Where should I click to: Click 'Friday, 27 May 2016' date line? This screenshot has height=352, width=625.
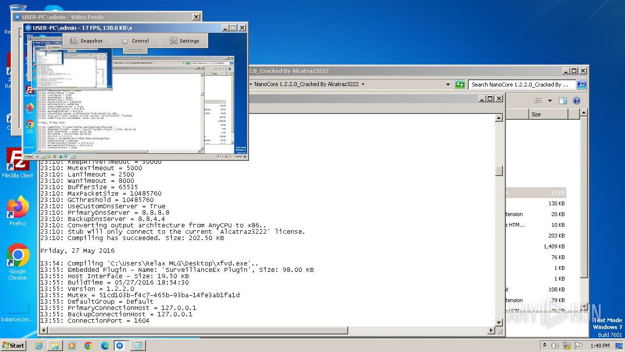(x=78, y=251)
